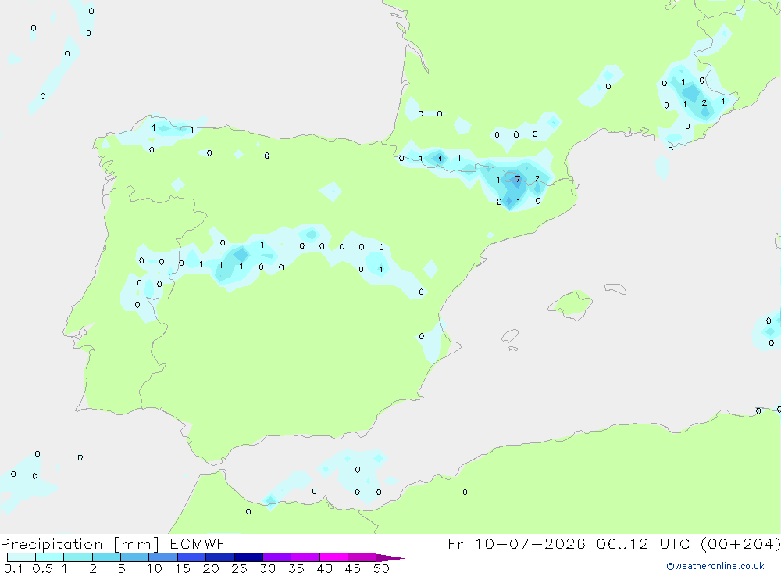
Task: Click the 25–30 mm navy legend swatch
Action: point(248,557)
